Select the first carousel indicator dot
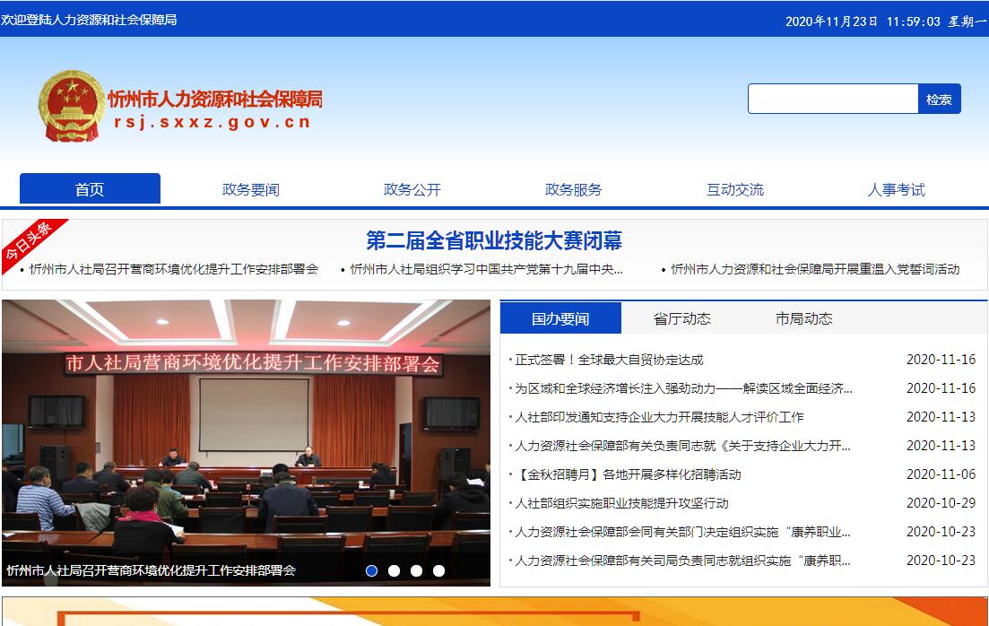The width and height of the screenshot is (989, 626). (372, 570)
